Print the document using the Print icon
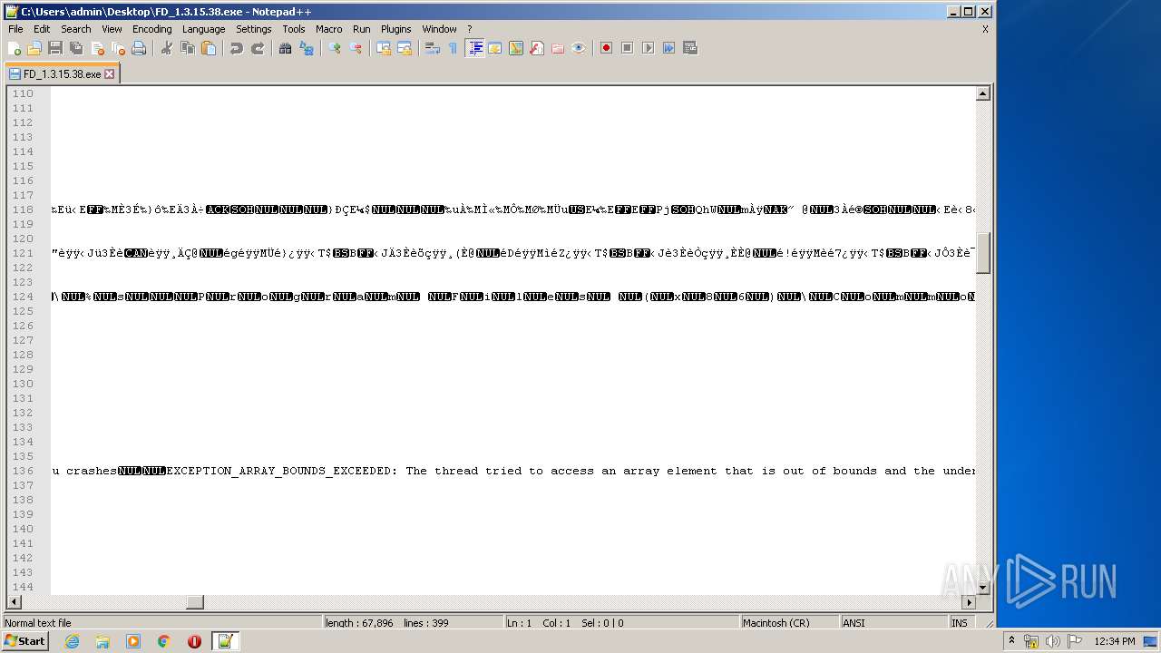The image size is (1161, 653). (139, 48)
